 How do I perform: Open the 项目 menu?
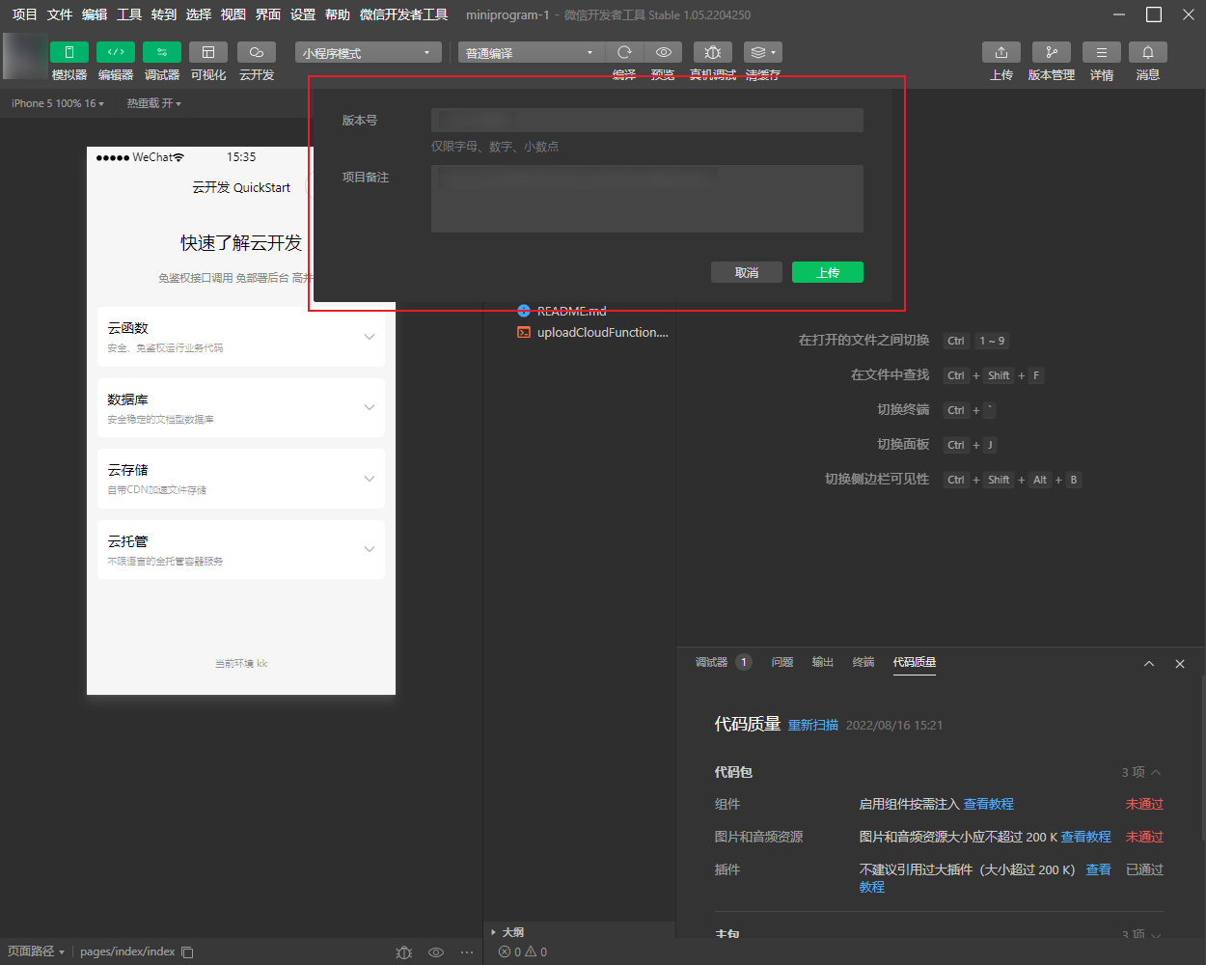coord(24,14)
